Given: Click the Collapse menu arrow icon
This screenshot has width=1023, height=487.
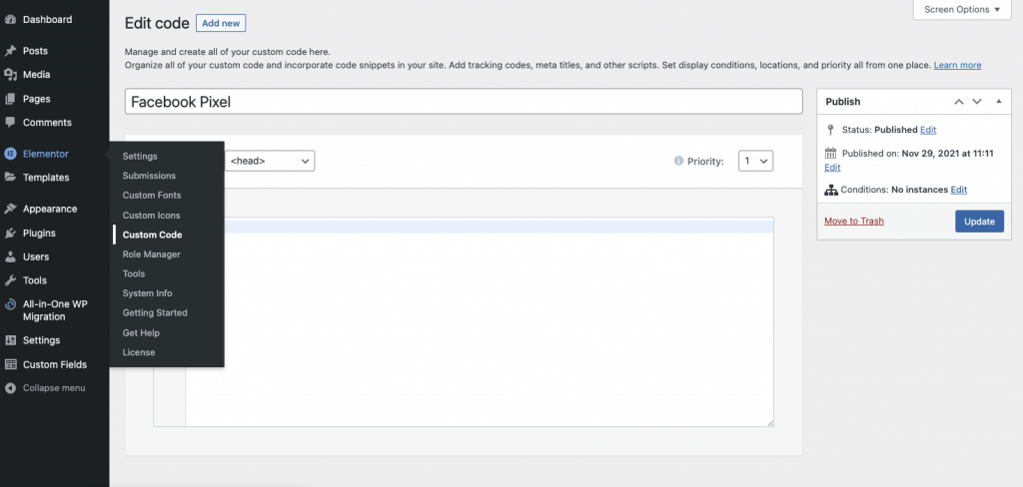Looking at the screenshot, I should (10, 387).
